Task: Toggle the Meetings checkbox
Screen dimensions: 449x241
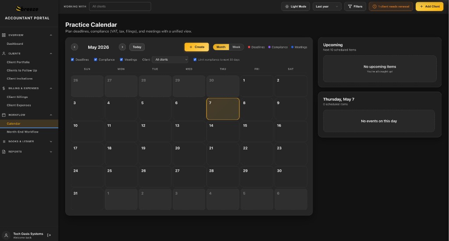Action: click(x=121, y=60)
